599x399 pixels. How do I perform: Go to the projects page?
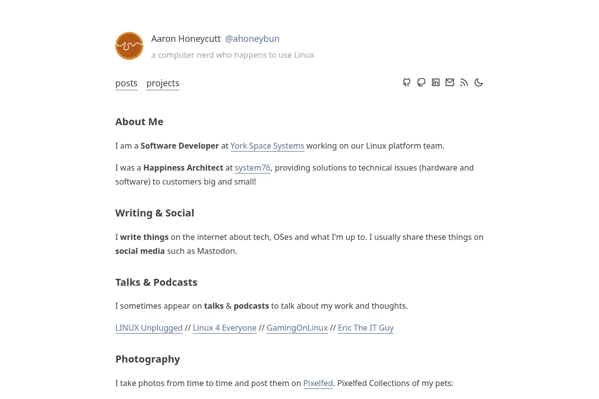coord(163,83)
